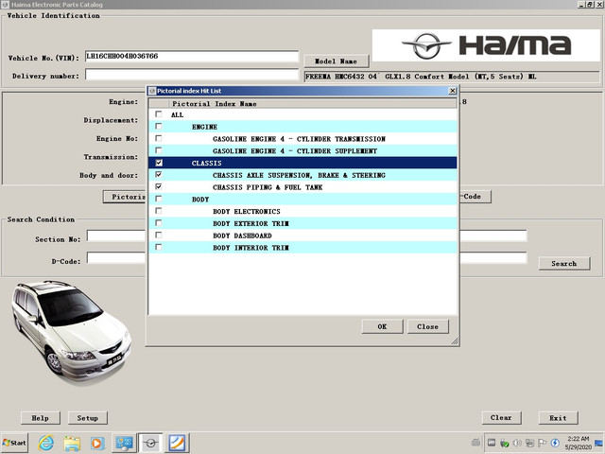Screen dimensions: 605x454
Task: Click the Delivery number input field
Action: (192, 75)
